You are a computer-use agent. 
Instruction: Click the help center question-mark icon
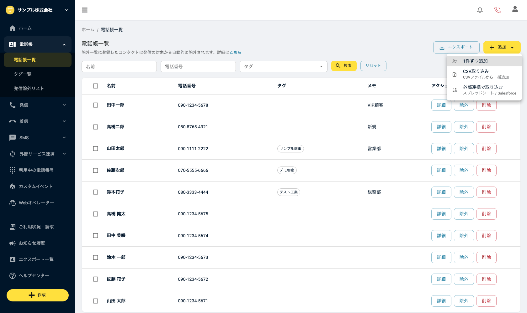click(x=13, y=276)
